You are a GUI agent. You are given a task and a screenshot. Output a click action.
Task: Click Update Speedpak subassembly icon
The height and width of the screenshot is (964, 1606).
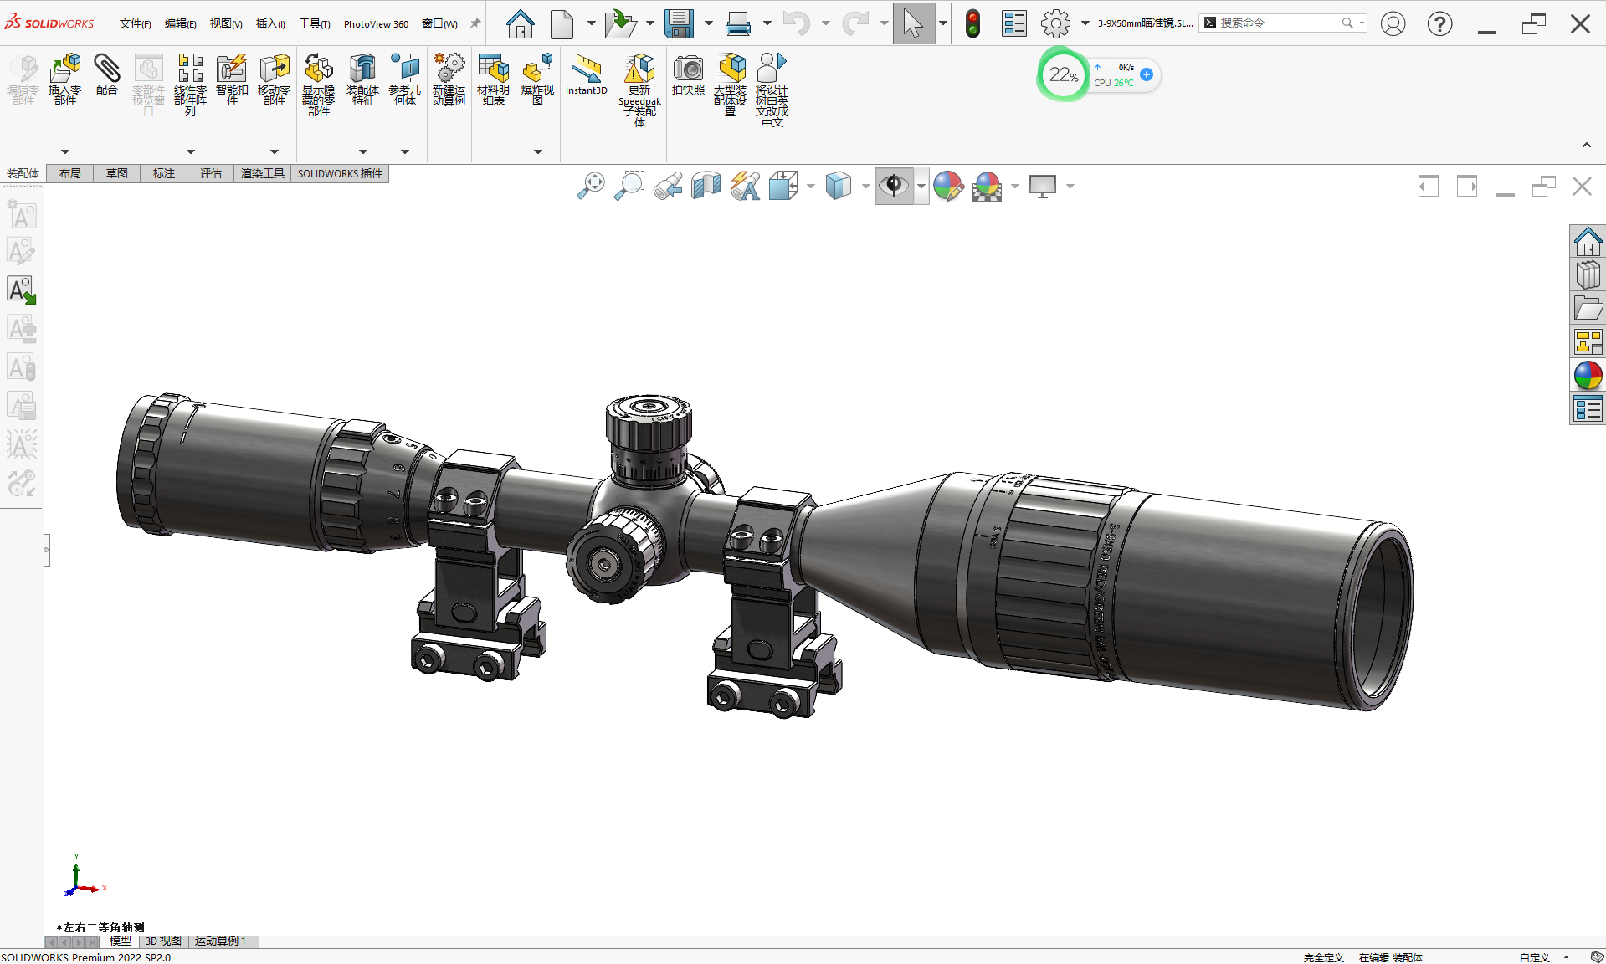click(x=639, y=90)
